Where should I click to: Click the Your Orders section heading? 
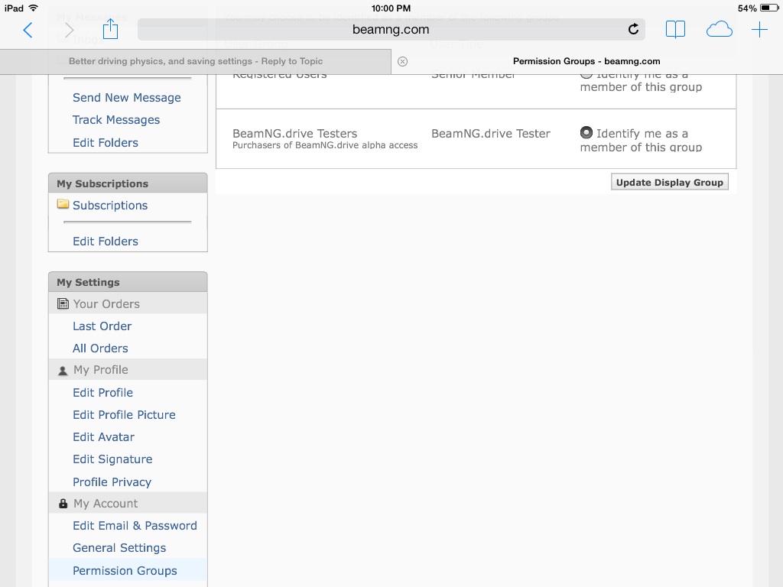[106, 304]
